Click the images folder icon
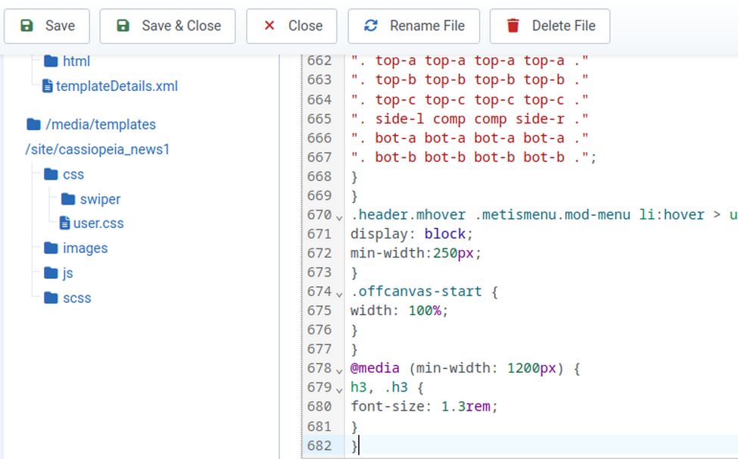The image size is (738, 459). 51,248
